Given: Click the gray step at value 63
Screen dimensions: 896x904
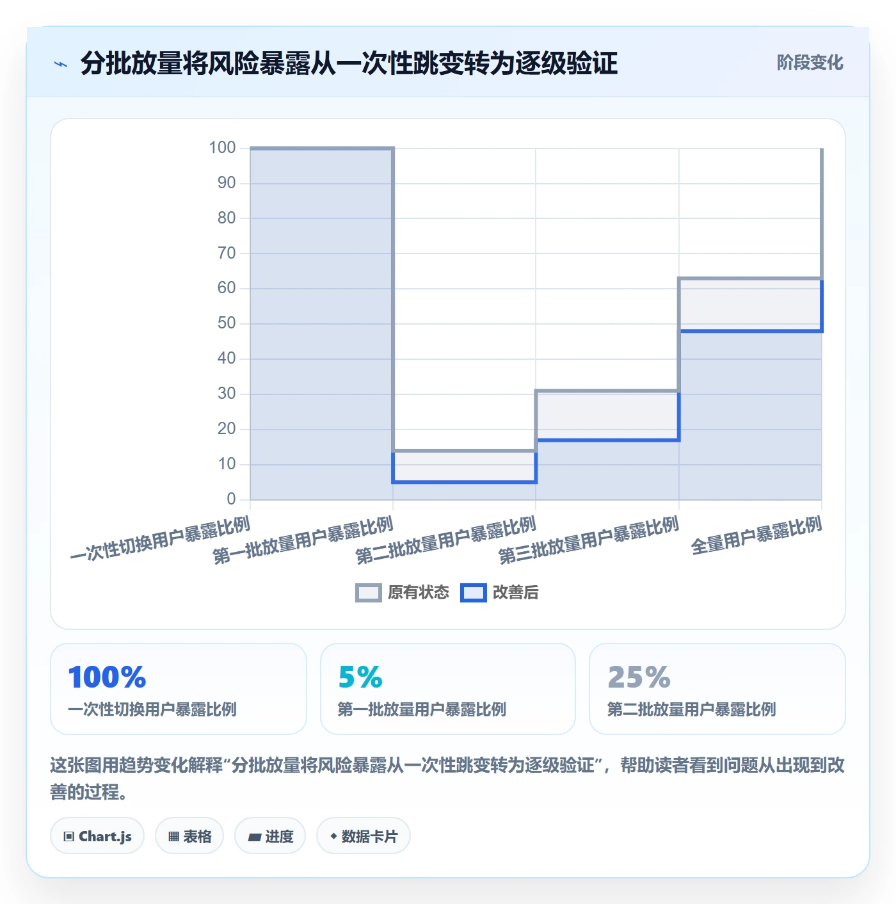Looking at the screenshot, I should click(x=750, y=278).
